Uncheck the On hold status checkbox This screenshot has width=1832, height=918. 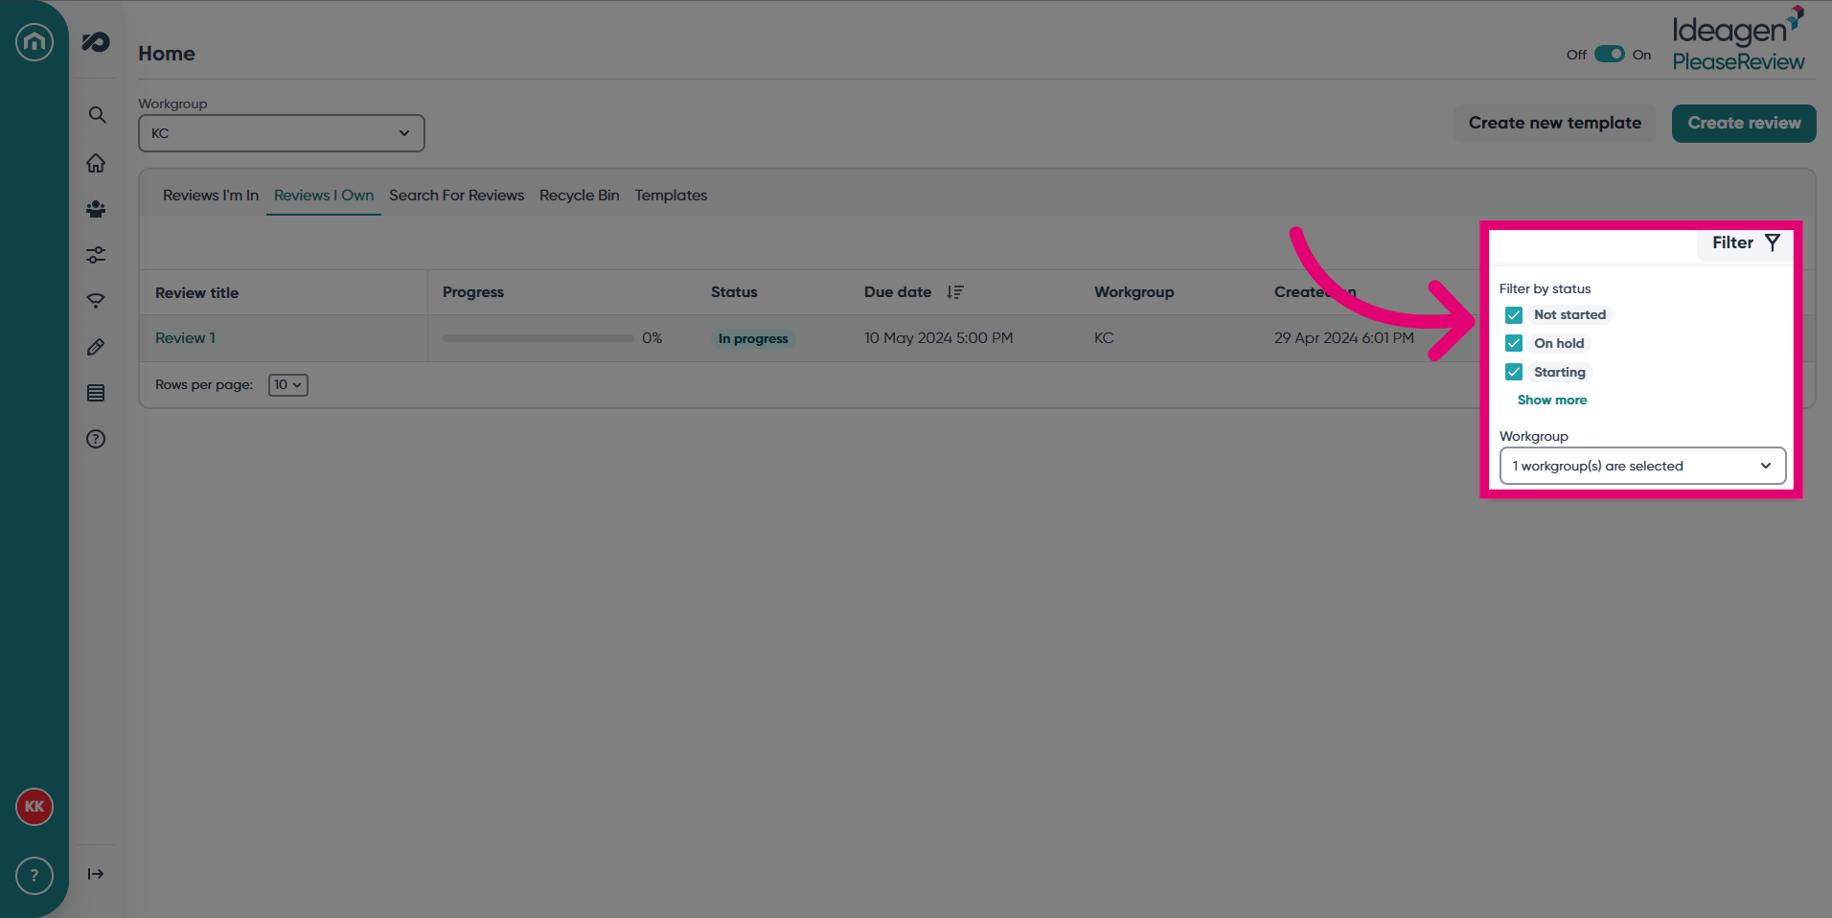pos(1514,343)
